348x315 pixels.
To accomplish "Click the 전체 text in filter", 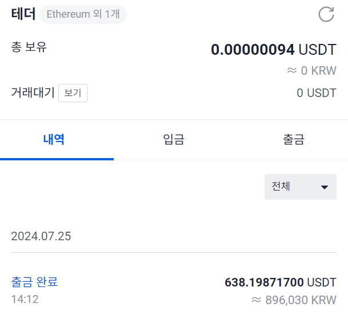I will (281, 186).
